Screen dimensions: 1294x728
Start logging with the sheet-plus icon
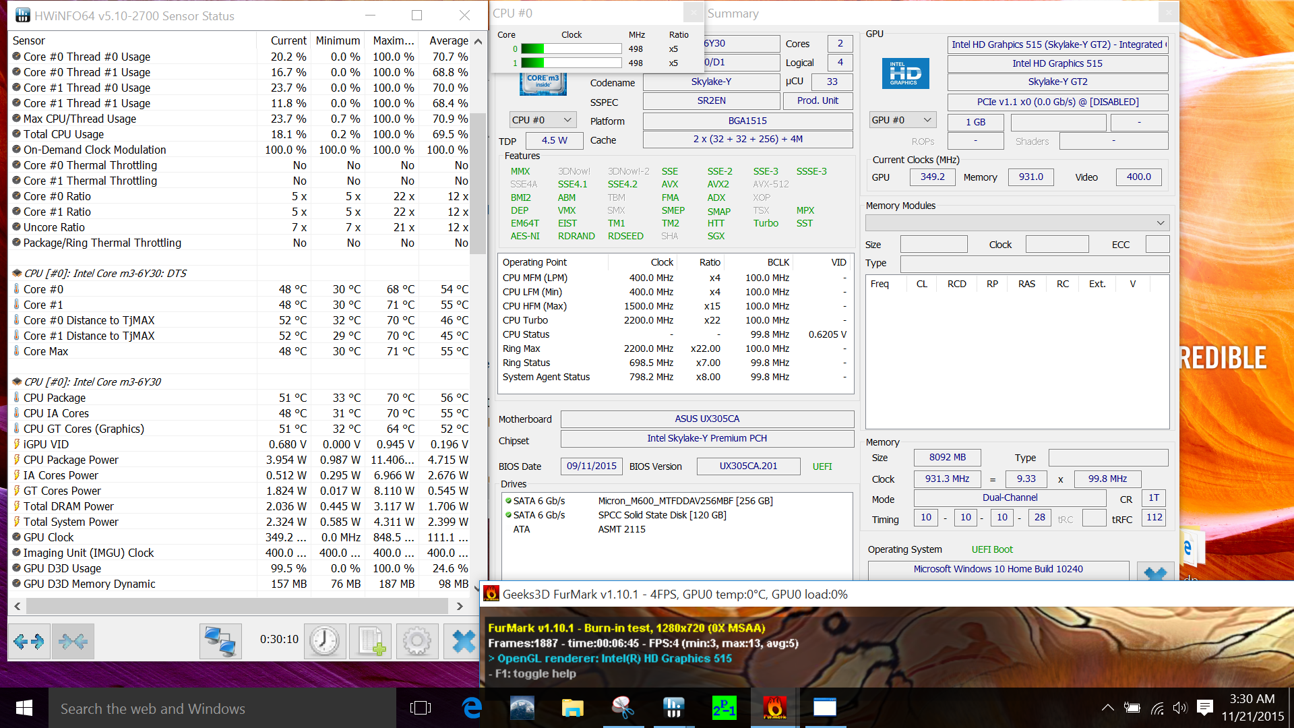371,641
